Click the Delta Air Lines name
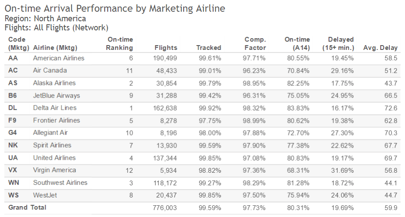 [55, 108]
